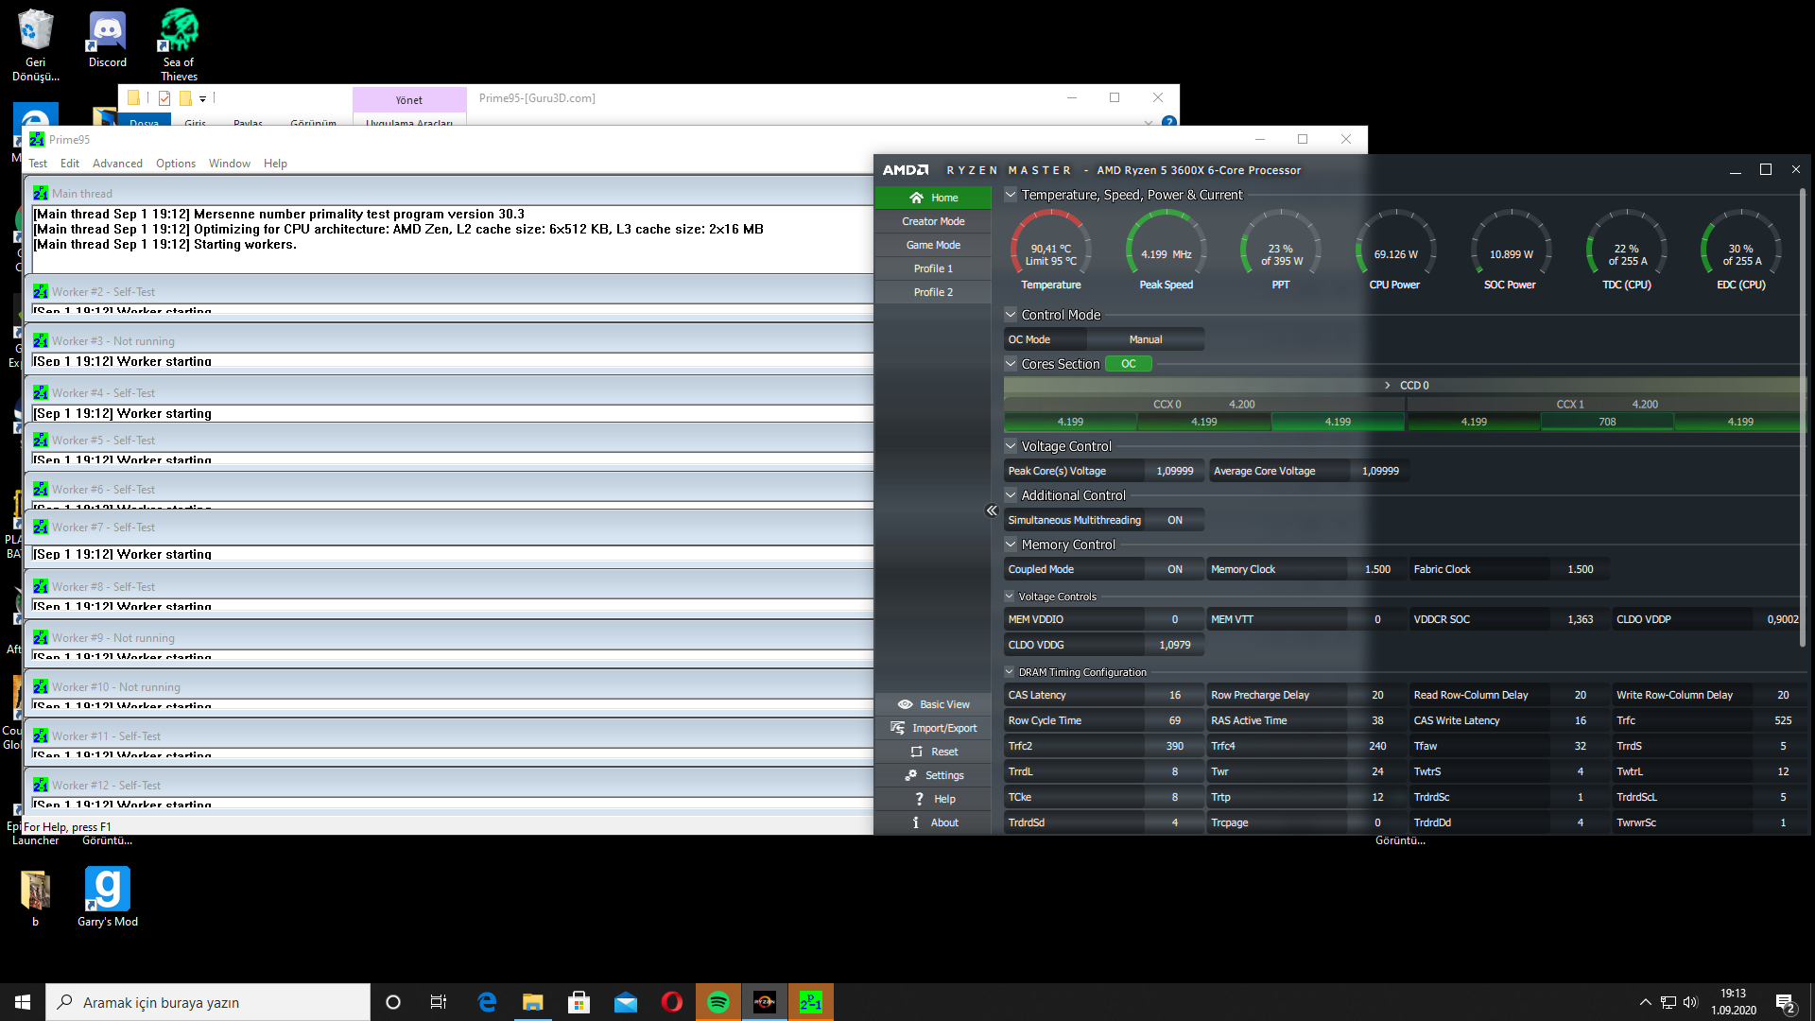Click the EDC (CPU) gauge

pos(1741,251)
